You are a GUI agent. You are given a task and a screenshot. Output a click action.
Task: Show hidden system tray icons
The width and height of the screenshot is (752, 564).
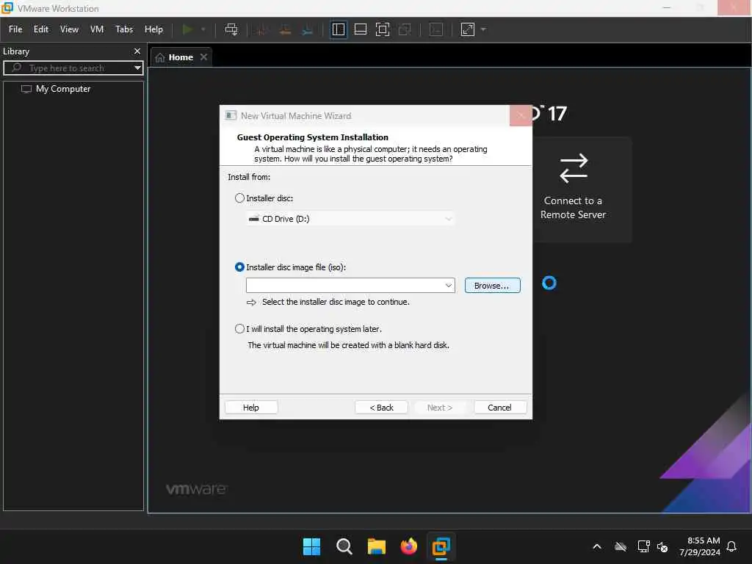tap(597, 546)
